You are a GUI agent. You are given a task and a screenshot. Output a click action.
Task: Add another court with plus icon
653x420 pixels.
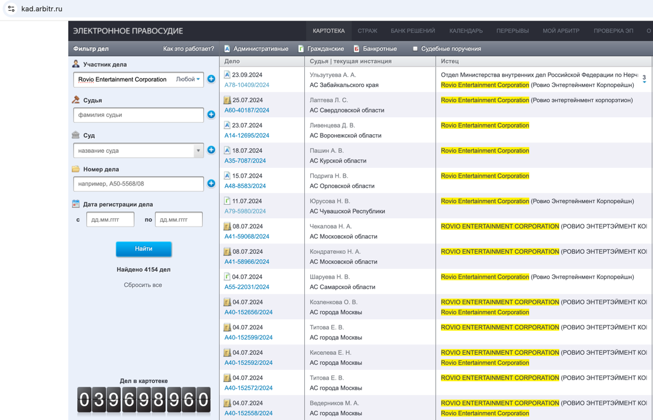click(211, 150)
